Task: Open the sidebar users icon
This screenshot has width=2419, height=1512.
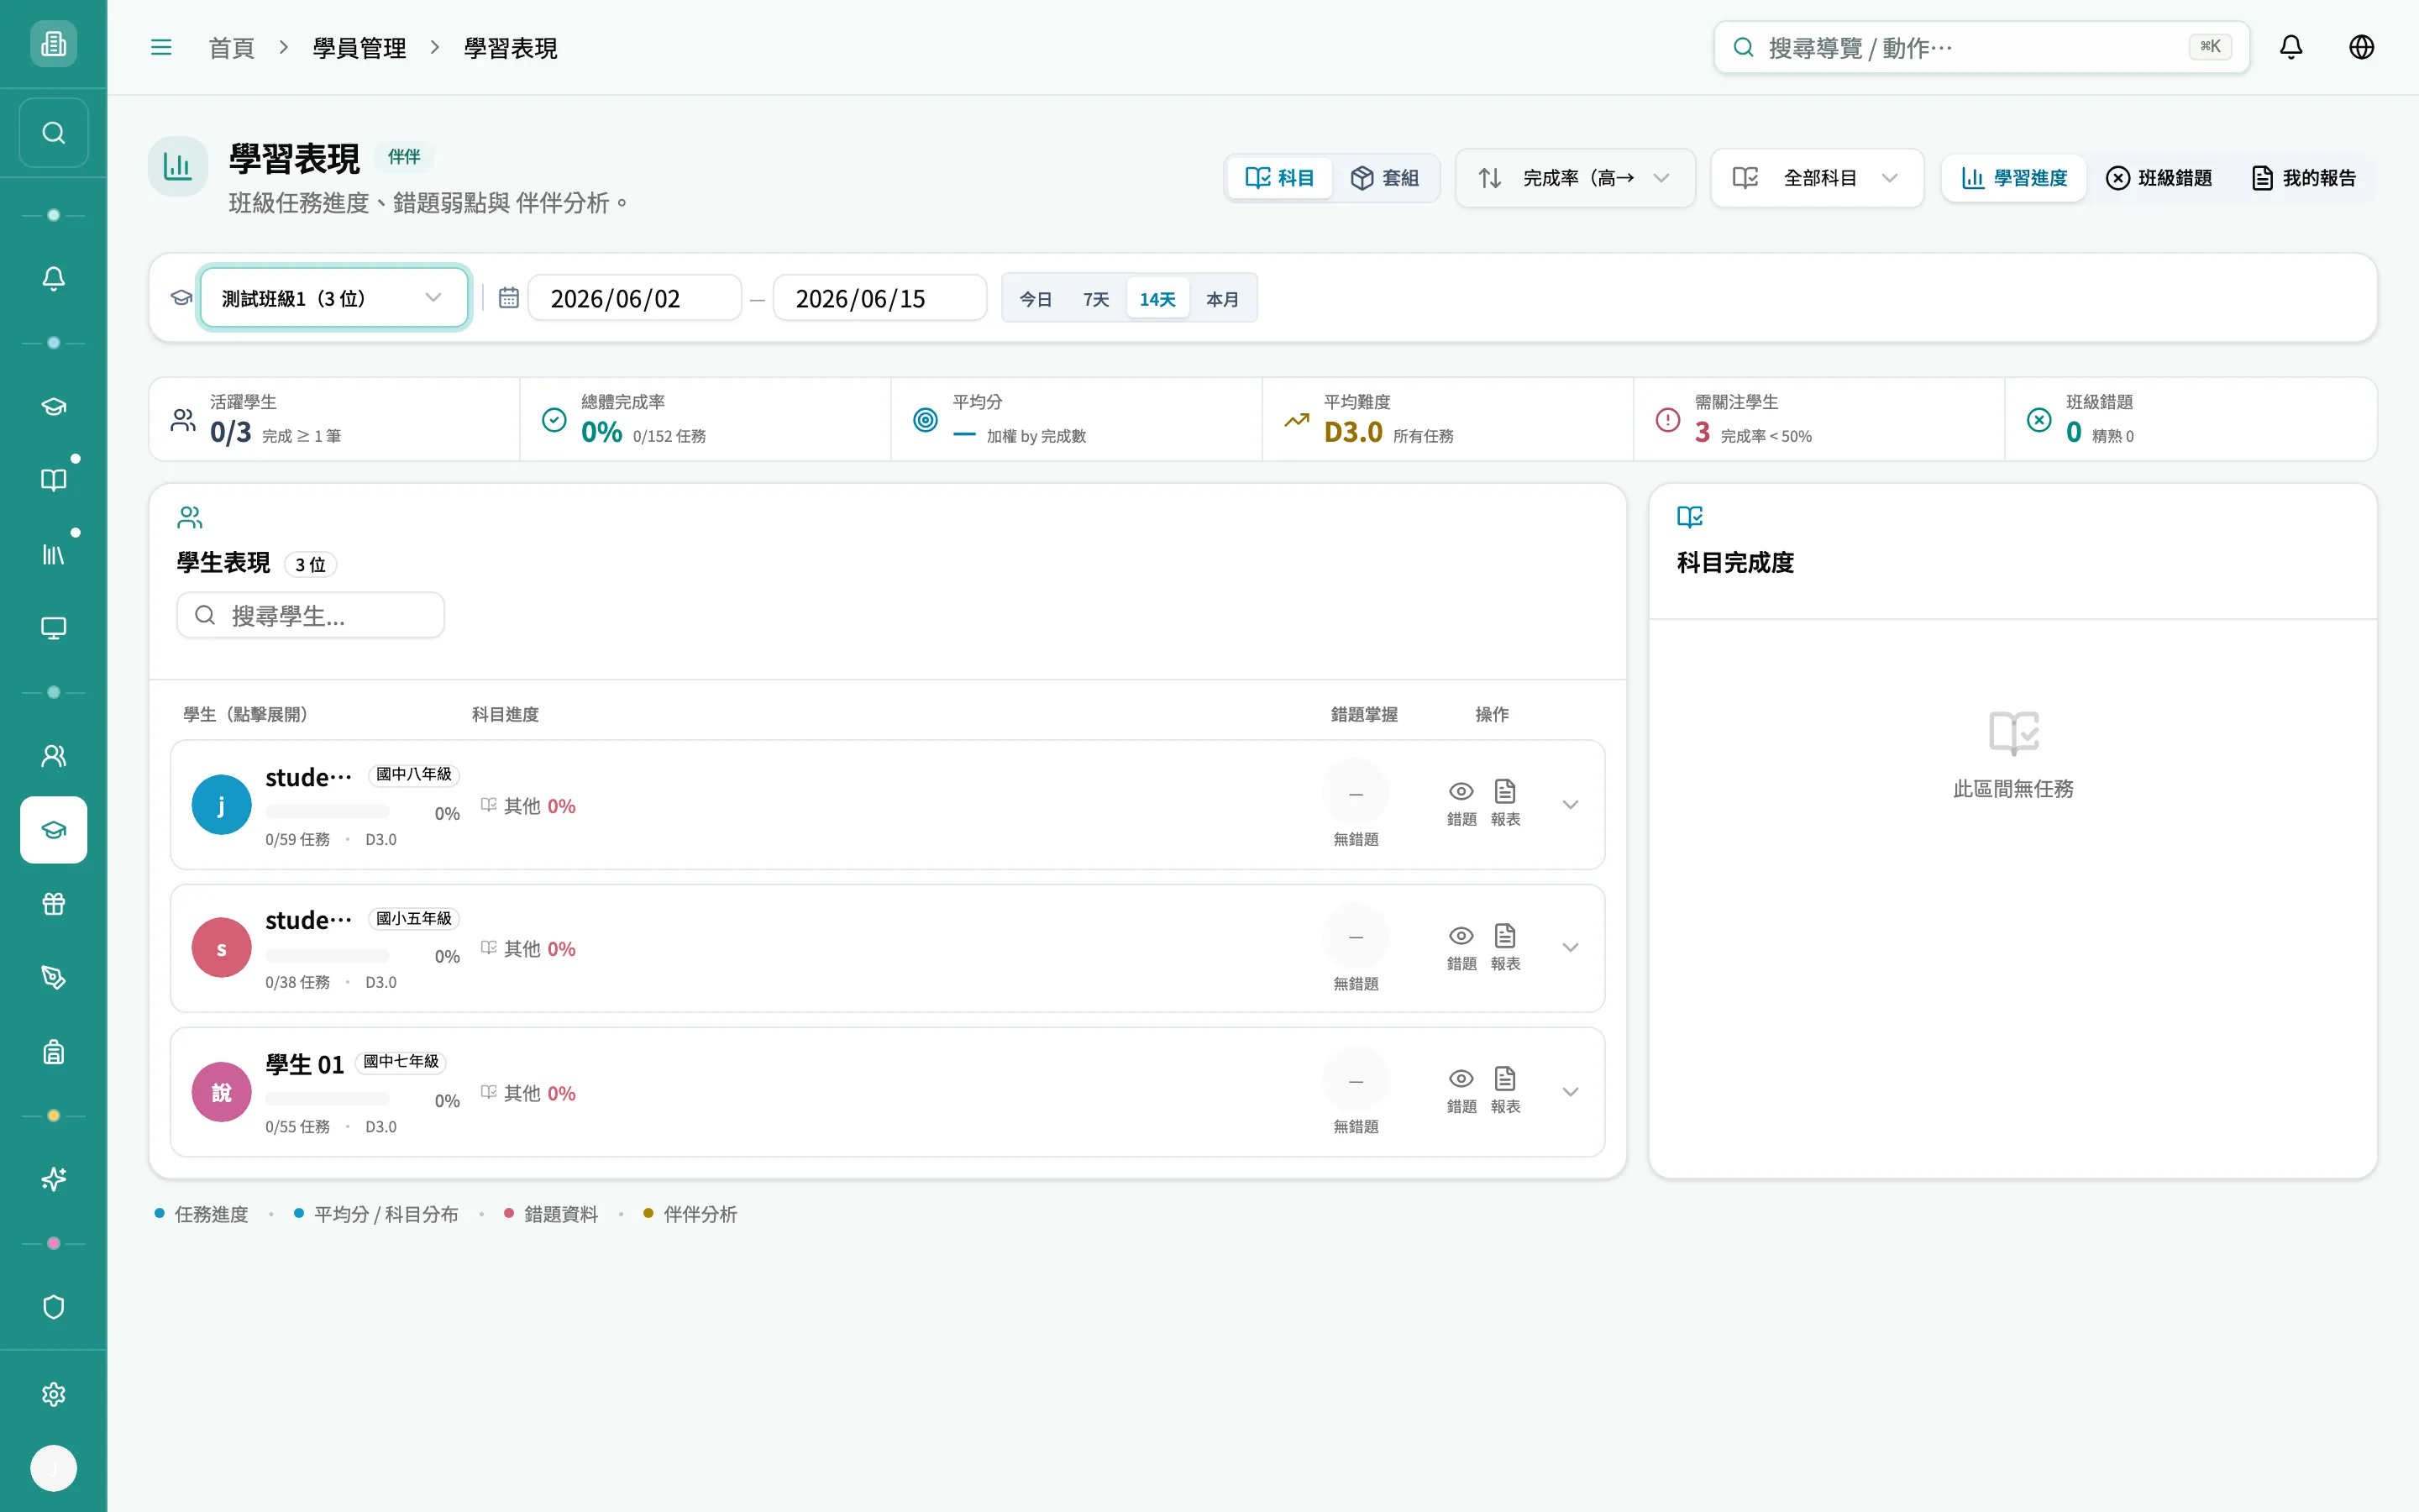Action: [54, 756]
